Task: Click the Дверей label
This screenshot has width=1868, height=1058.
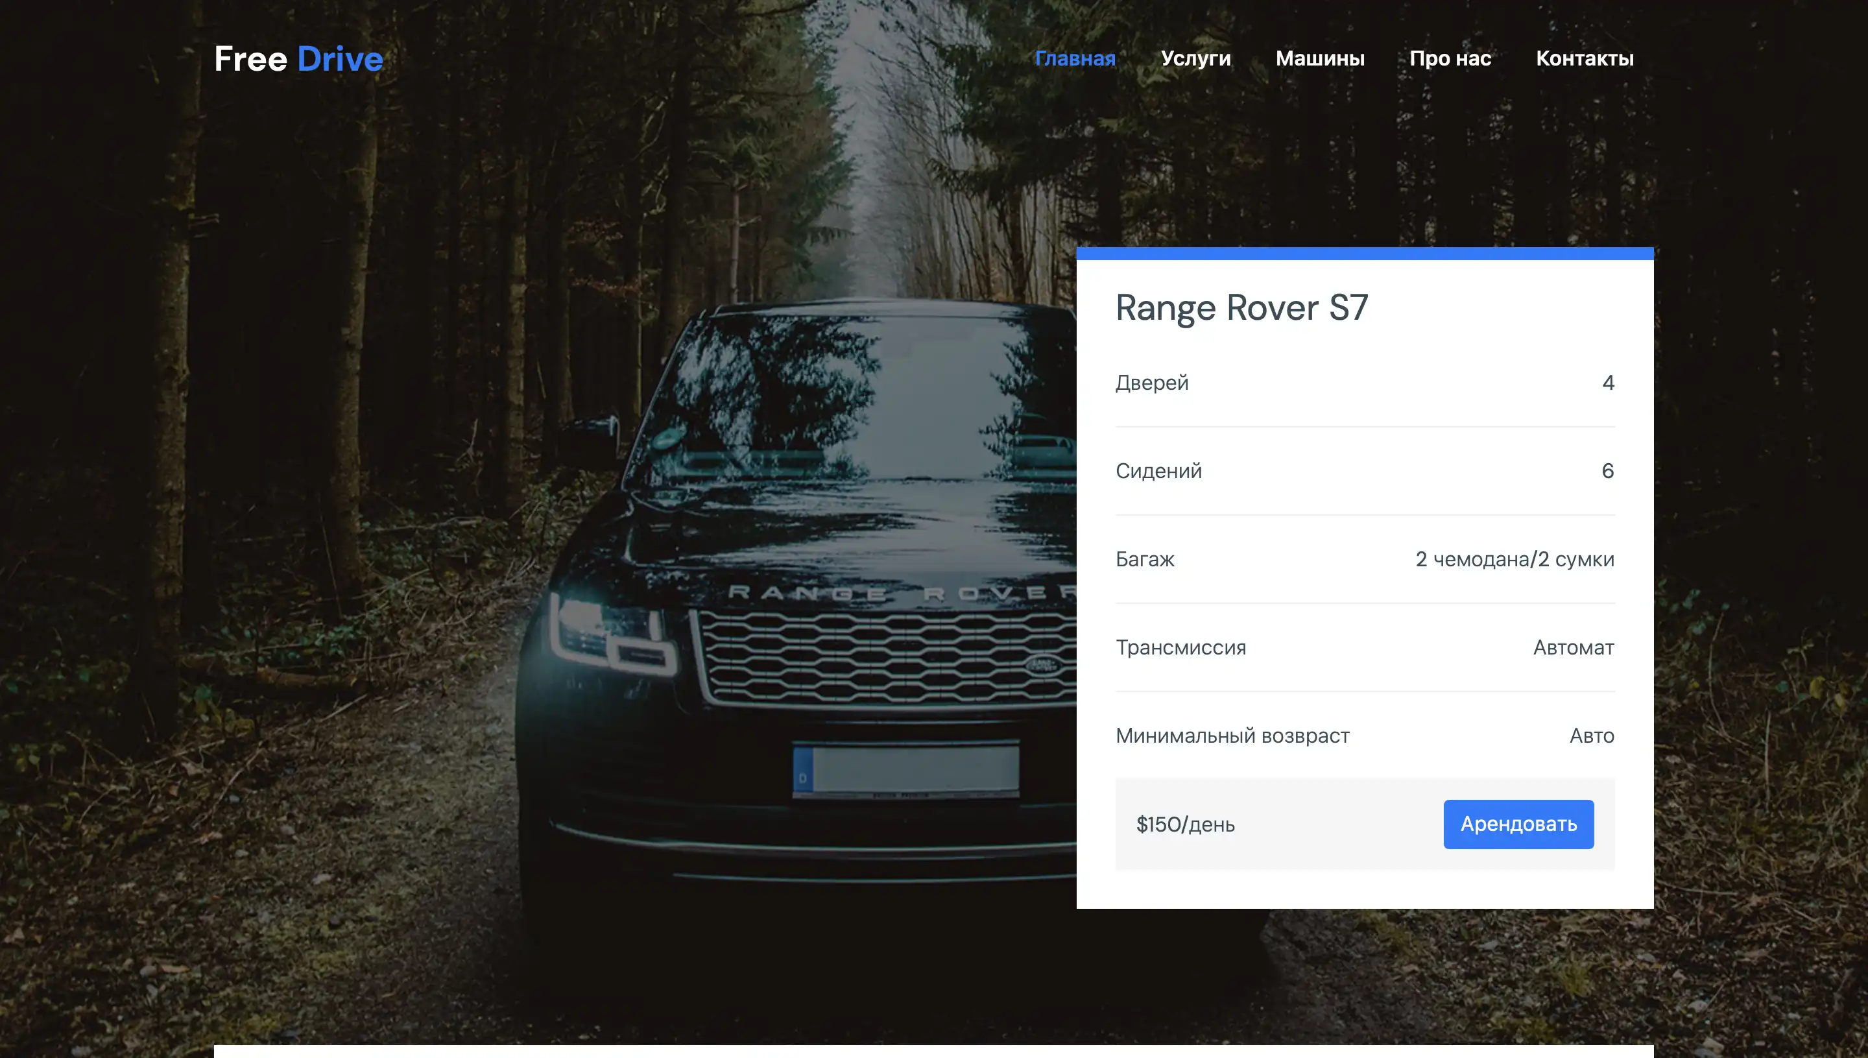Action: [1151, 383]
